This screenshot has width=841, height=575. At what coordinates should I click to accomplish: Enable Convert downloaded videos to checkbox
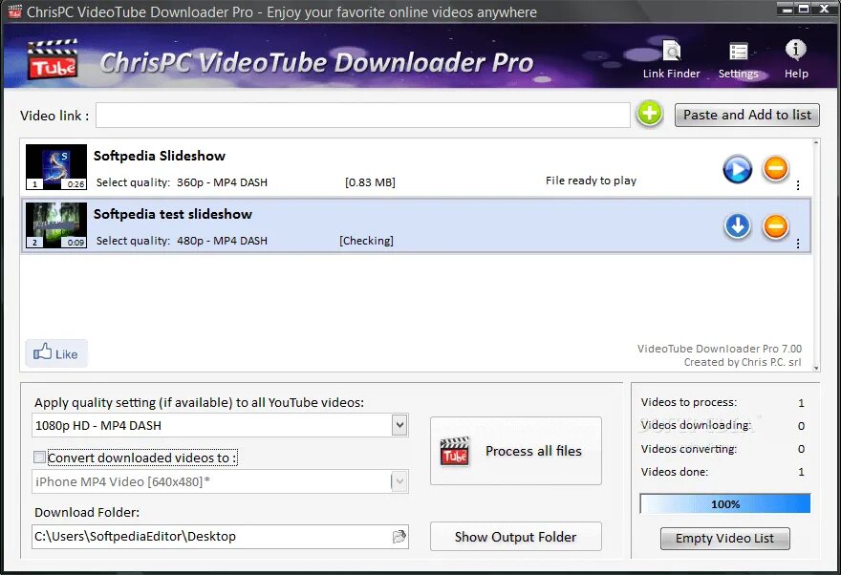tap(39, 458)
